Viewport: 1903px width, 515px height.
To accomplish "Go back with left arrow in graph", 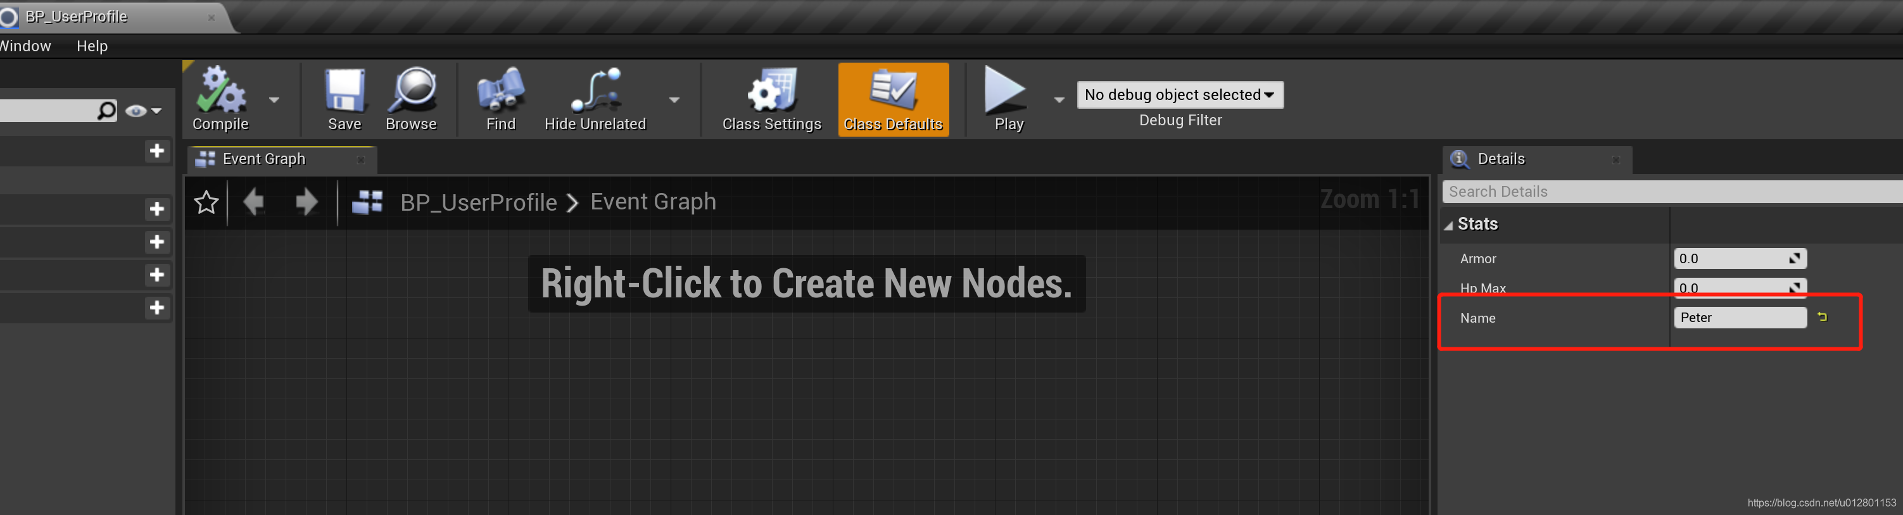I will click(253, 201).
